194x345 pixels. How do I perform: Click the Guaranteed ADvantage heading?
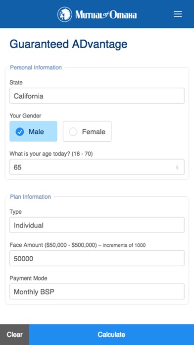tap(68, 45)
